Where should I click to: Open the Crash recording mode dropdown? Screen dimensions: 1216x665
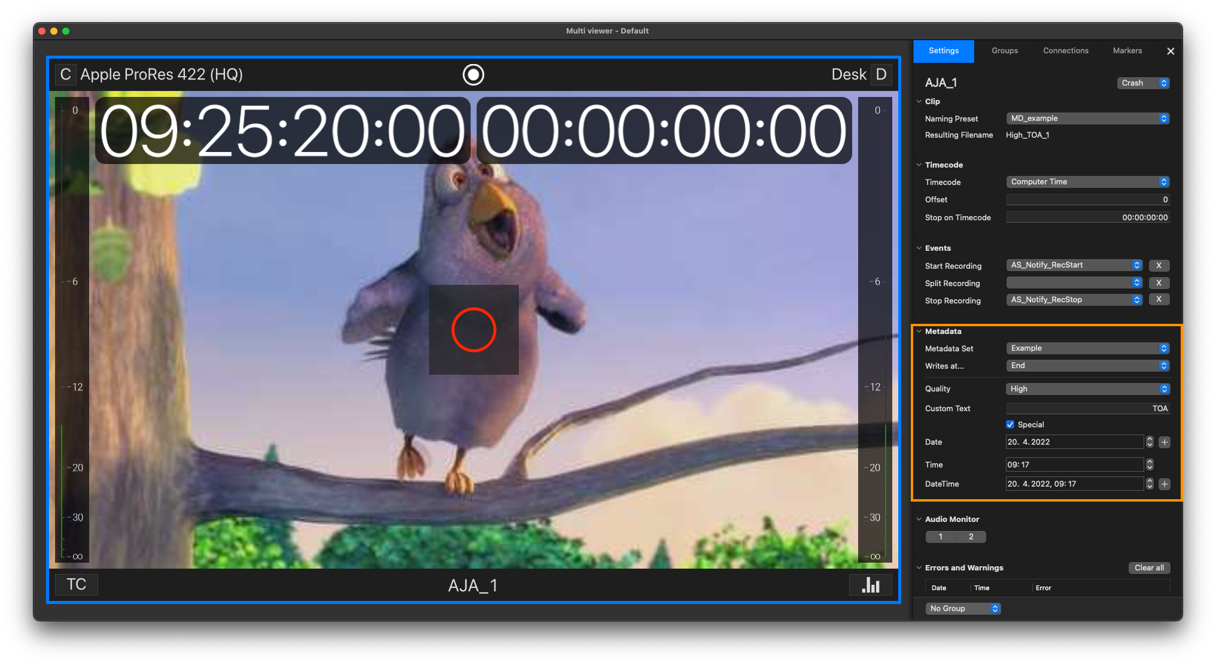click(1143, 83)
